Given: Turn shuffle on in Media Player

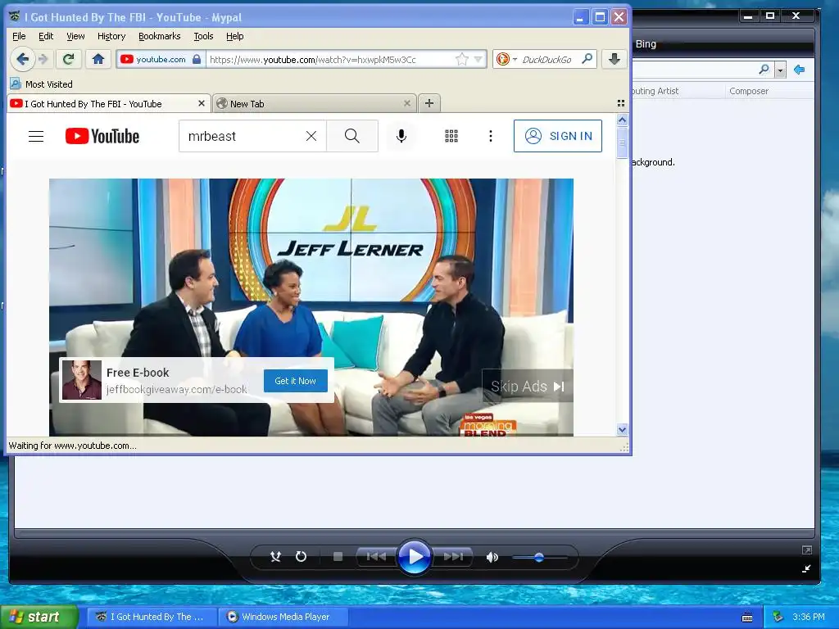Looking at the screenshot, I should 275,557.
